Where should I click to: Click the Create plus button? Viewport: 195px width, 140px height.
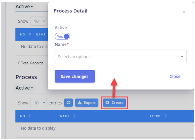(114, 103)
